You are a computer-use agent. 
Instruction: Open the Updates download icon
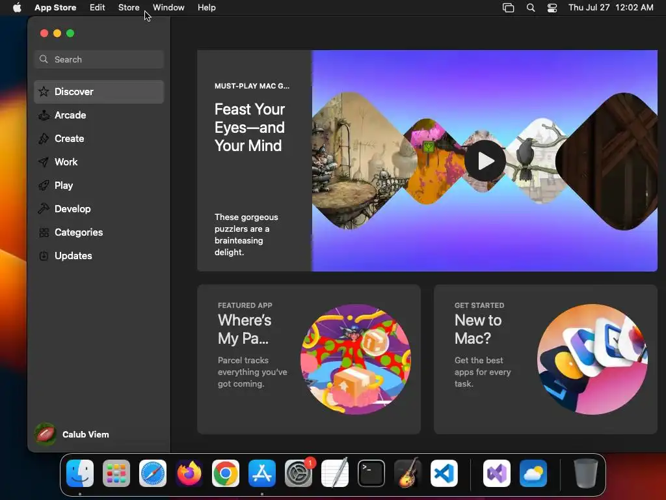click(x=44, y=256)
